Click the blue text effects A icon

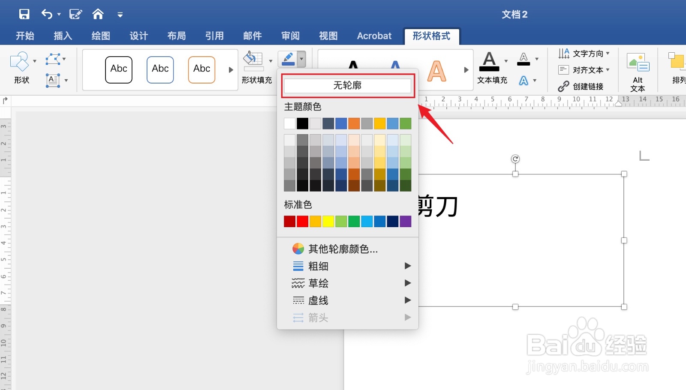[524, 80]
